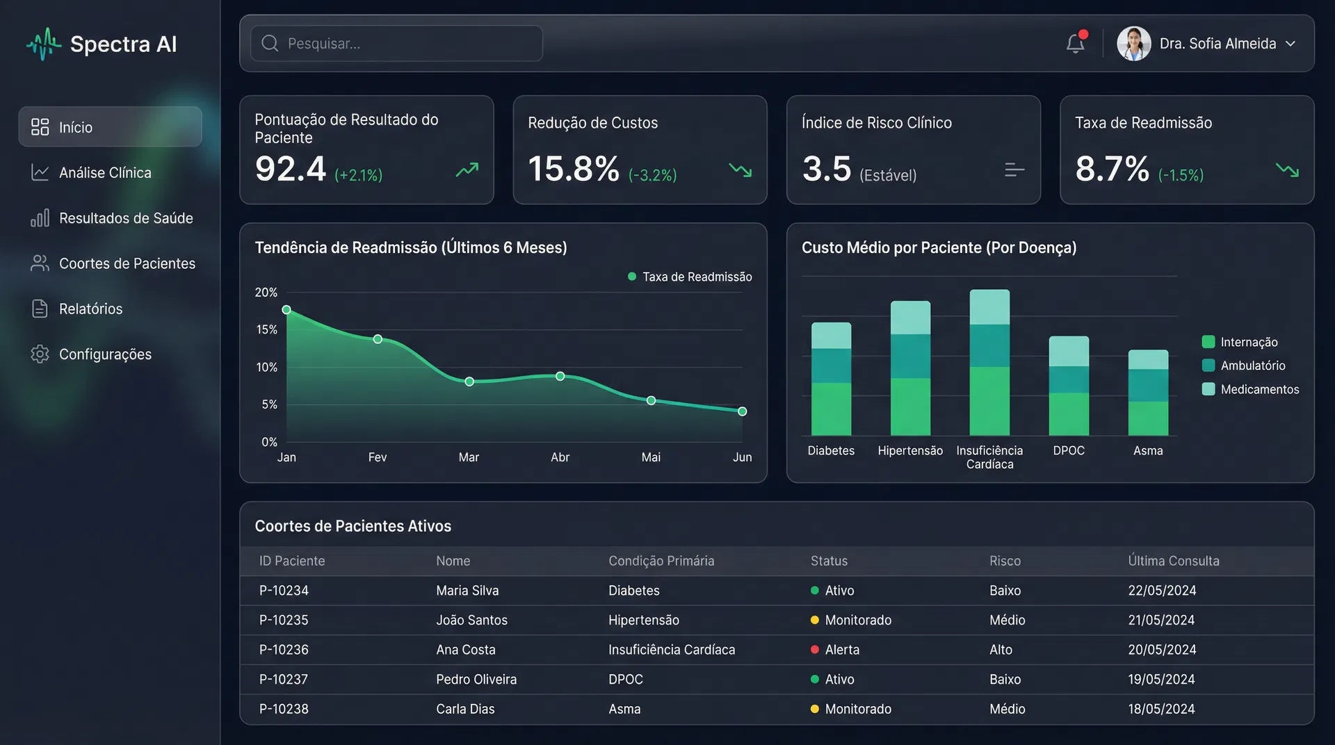Sort the table by Risco column
The width and height of the screenshot is (1335, 745).
(x=1005, y=561)
